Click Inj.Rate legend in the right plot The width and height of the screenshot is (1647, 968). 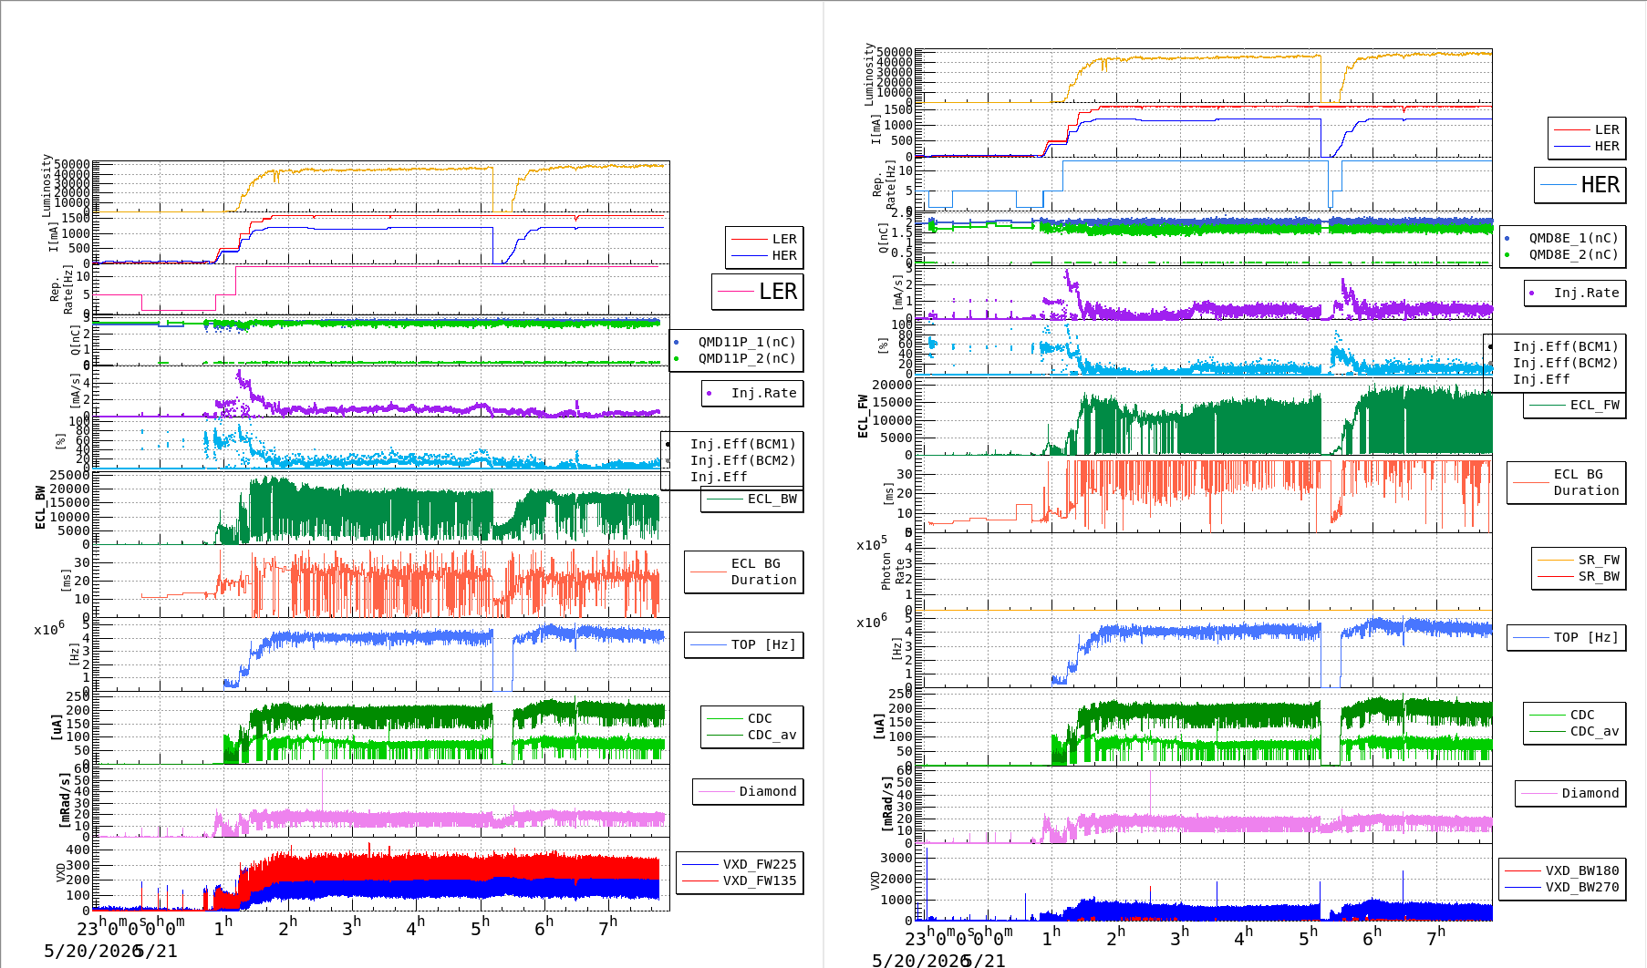pyautogui.click(x=1575, y=293)
